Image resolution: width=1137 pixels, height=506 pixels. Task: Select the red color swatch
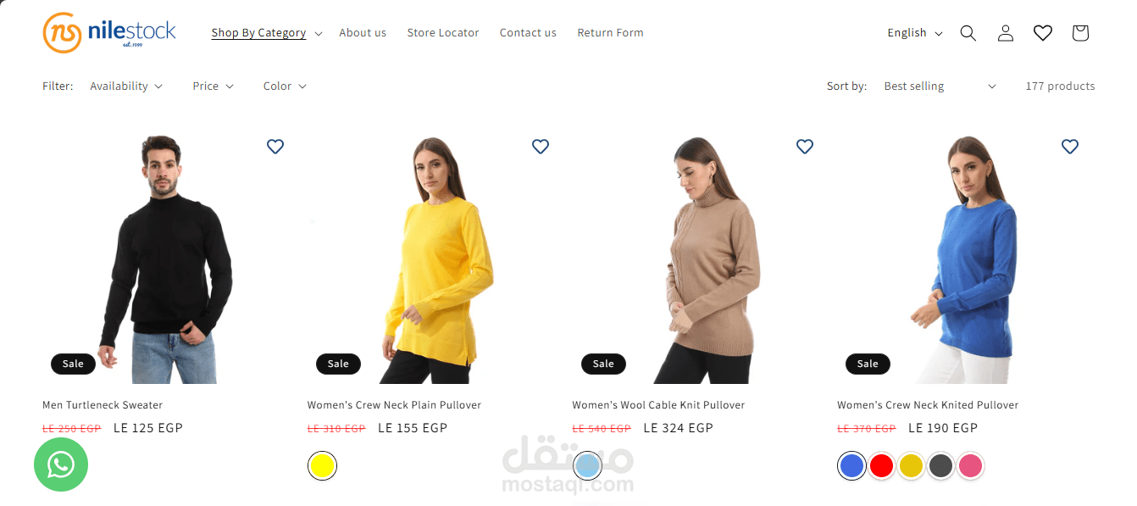[881, 465]
